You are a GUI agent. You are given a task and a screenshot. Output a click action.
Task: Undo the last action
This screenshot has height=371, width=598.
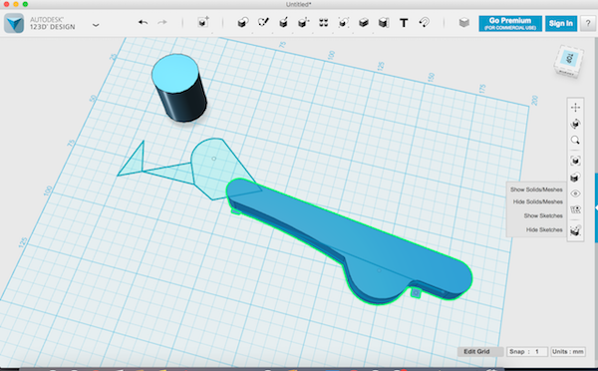(x=143, y=23)
